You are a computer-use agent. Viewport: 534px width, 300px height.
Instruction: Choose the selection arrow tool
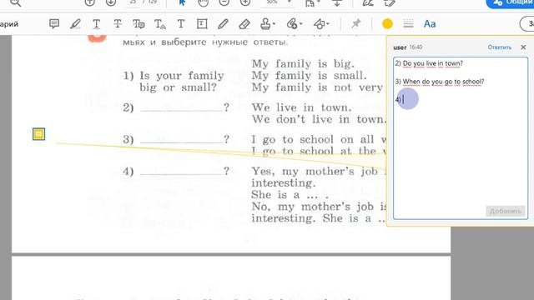pos(182,2)
